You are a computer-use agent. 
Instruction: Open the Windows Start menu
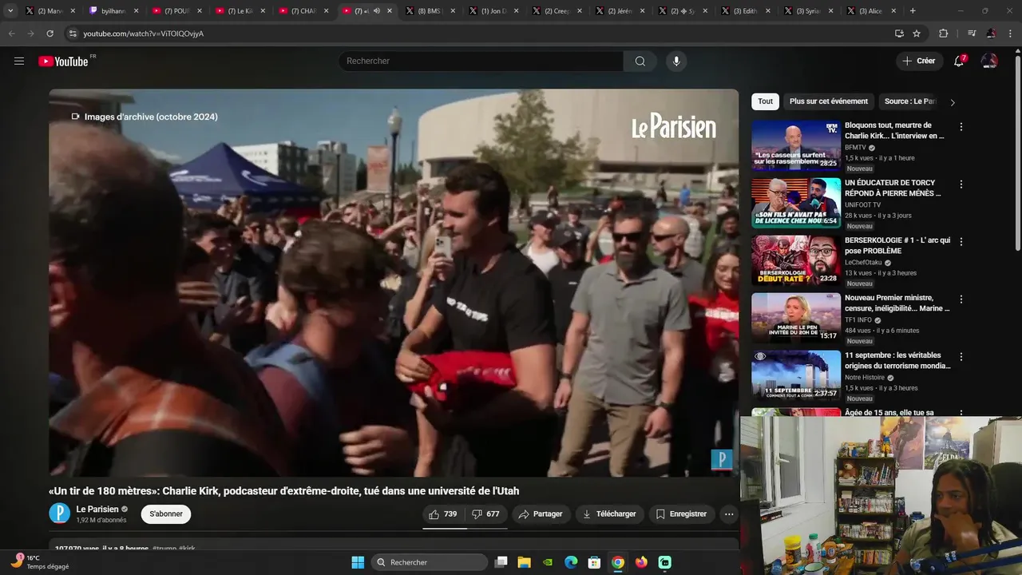tap(358, 562)
